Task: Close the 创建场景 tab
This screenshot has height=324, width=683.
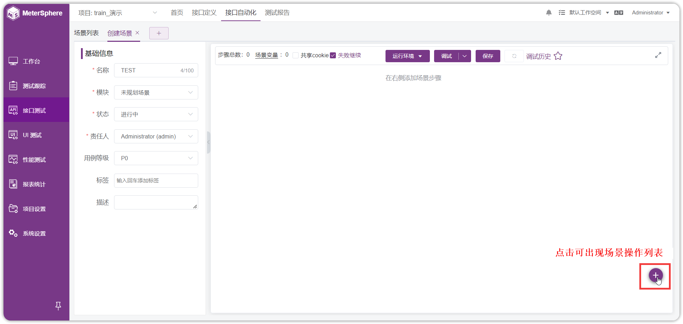Action: click(137, 33)
